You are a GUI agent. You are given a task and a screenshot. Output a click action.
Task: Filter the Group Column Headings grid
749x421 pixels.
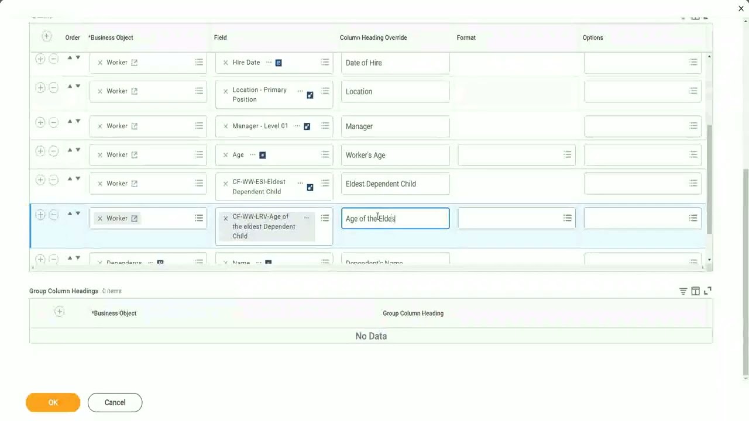pos(683,291)
